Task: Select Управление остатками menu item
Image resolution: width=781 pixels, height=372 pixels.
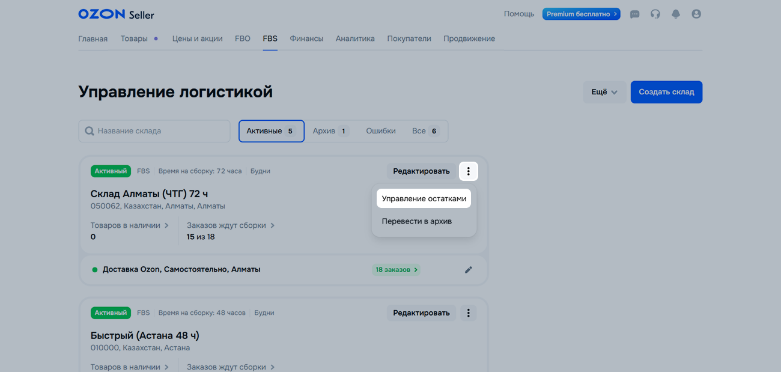Action: click(x=424, y=198)
